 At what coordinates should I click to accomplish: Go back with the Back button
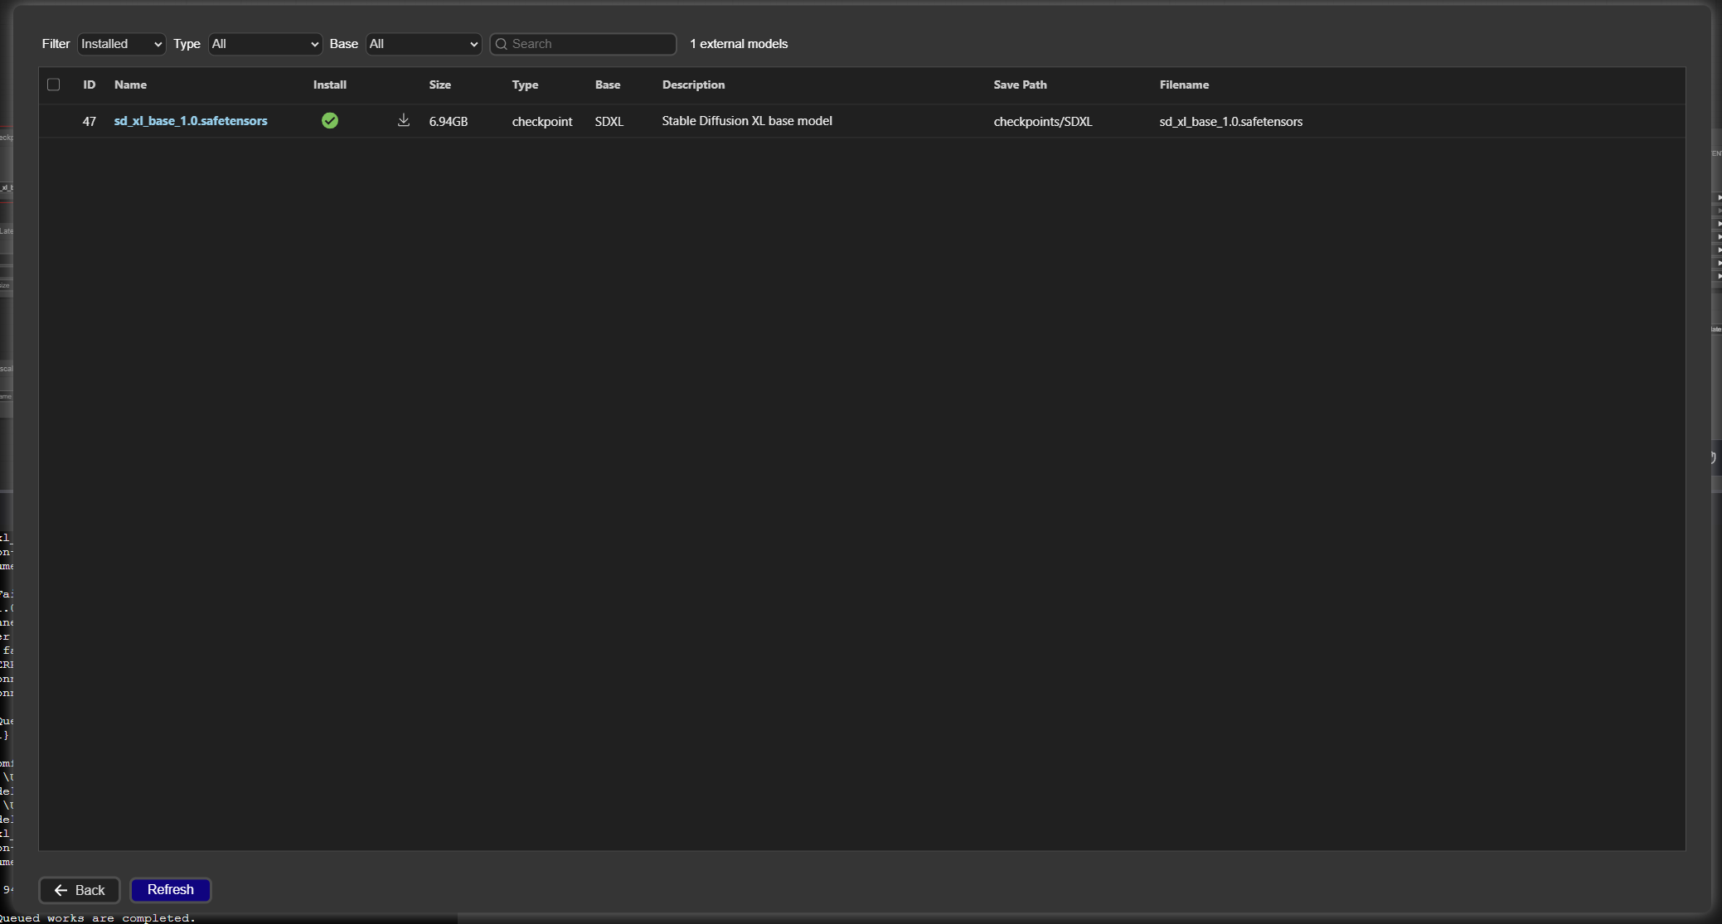[x=80, y=890]
